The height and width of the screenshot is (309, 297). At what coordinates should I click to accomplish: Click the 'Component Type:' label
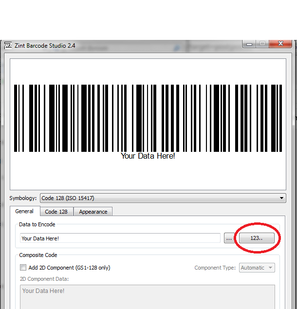pyautogui.click(x=215, y=268)
